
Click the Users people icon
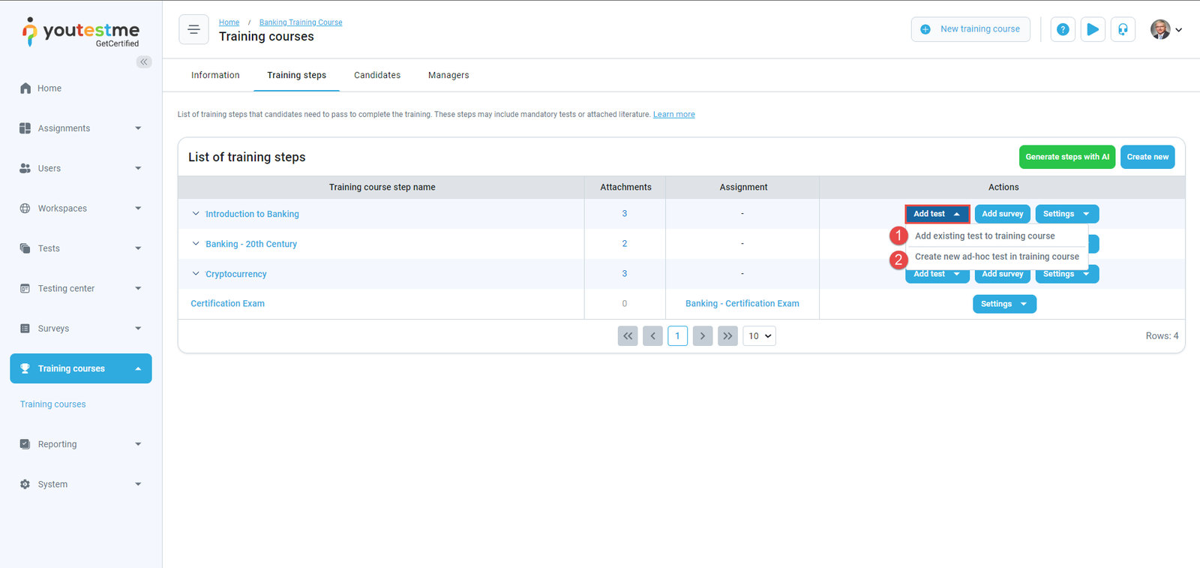coord(25,168)
